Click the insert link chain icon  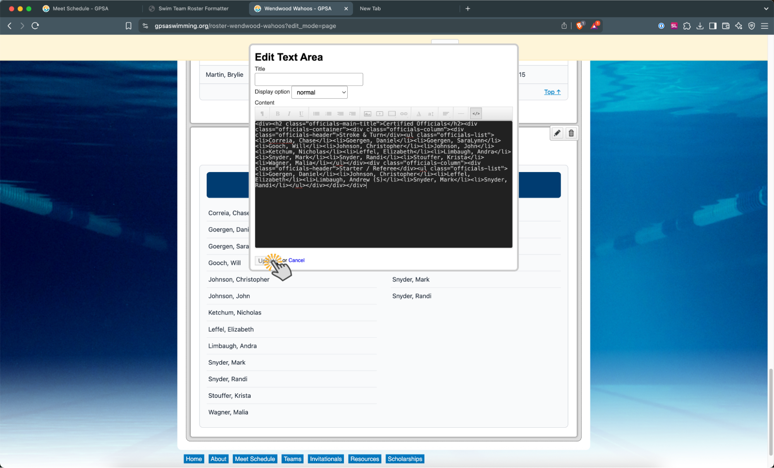pyautogui.click(x=403, y=114)
